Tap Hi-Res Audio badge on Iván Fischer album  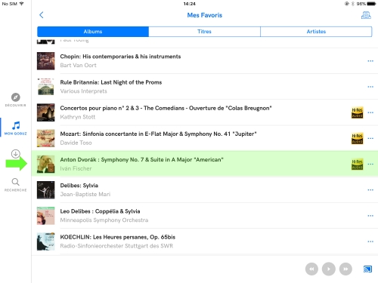(x=357, y=164)
